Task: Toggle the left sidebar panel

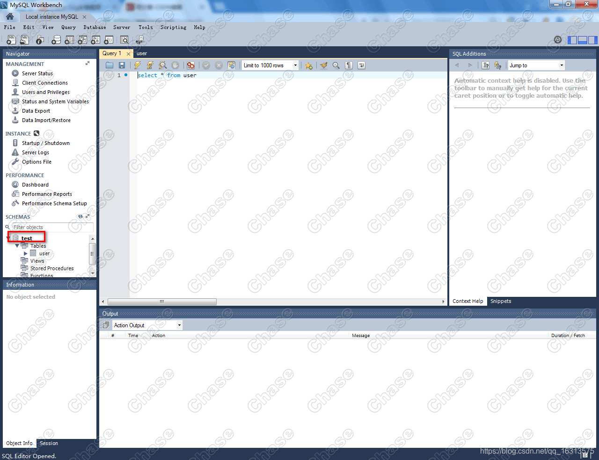Action: [572, 40]
